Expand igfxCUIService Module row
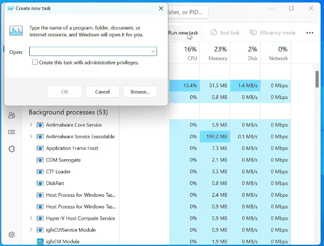Viewport: 324px width, 246px height. tap(31, 230)
